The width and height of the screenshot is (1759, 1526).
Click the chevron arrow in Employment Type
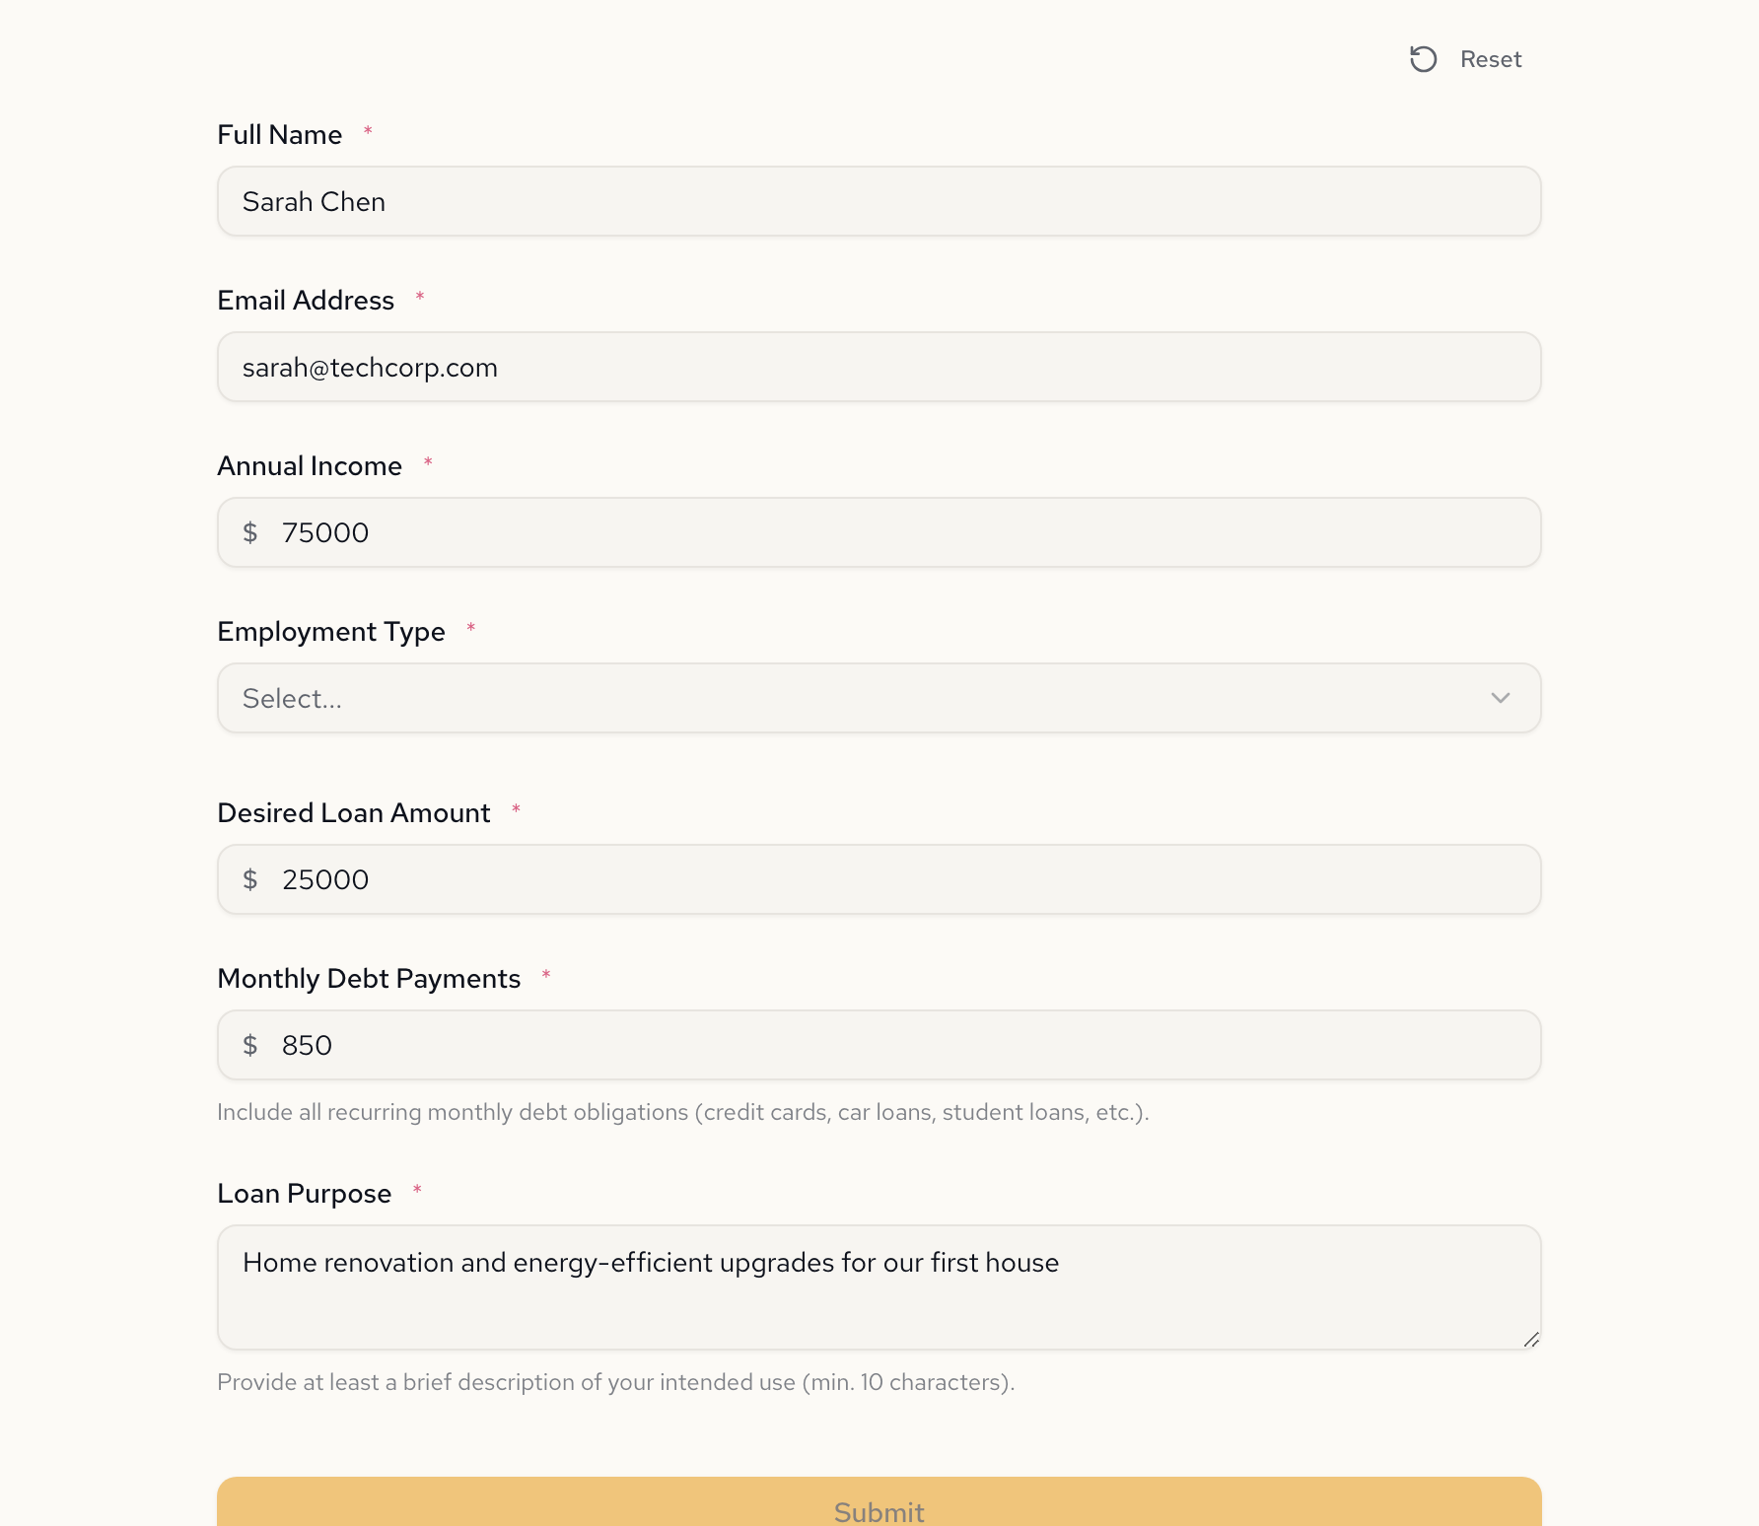(x=1500, y=698)
